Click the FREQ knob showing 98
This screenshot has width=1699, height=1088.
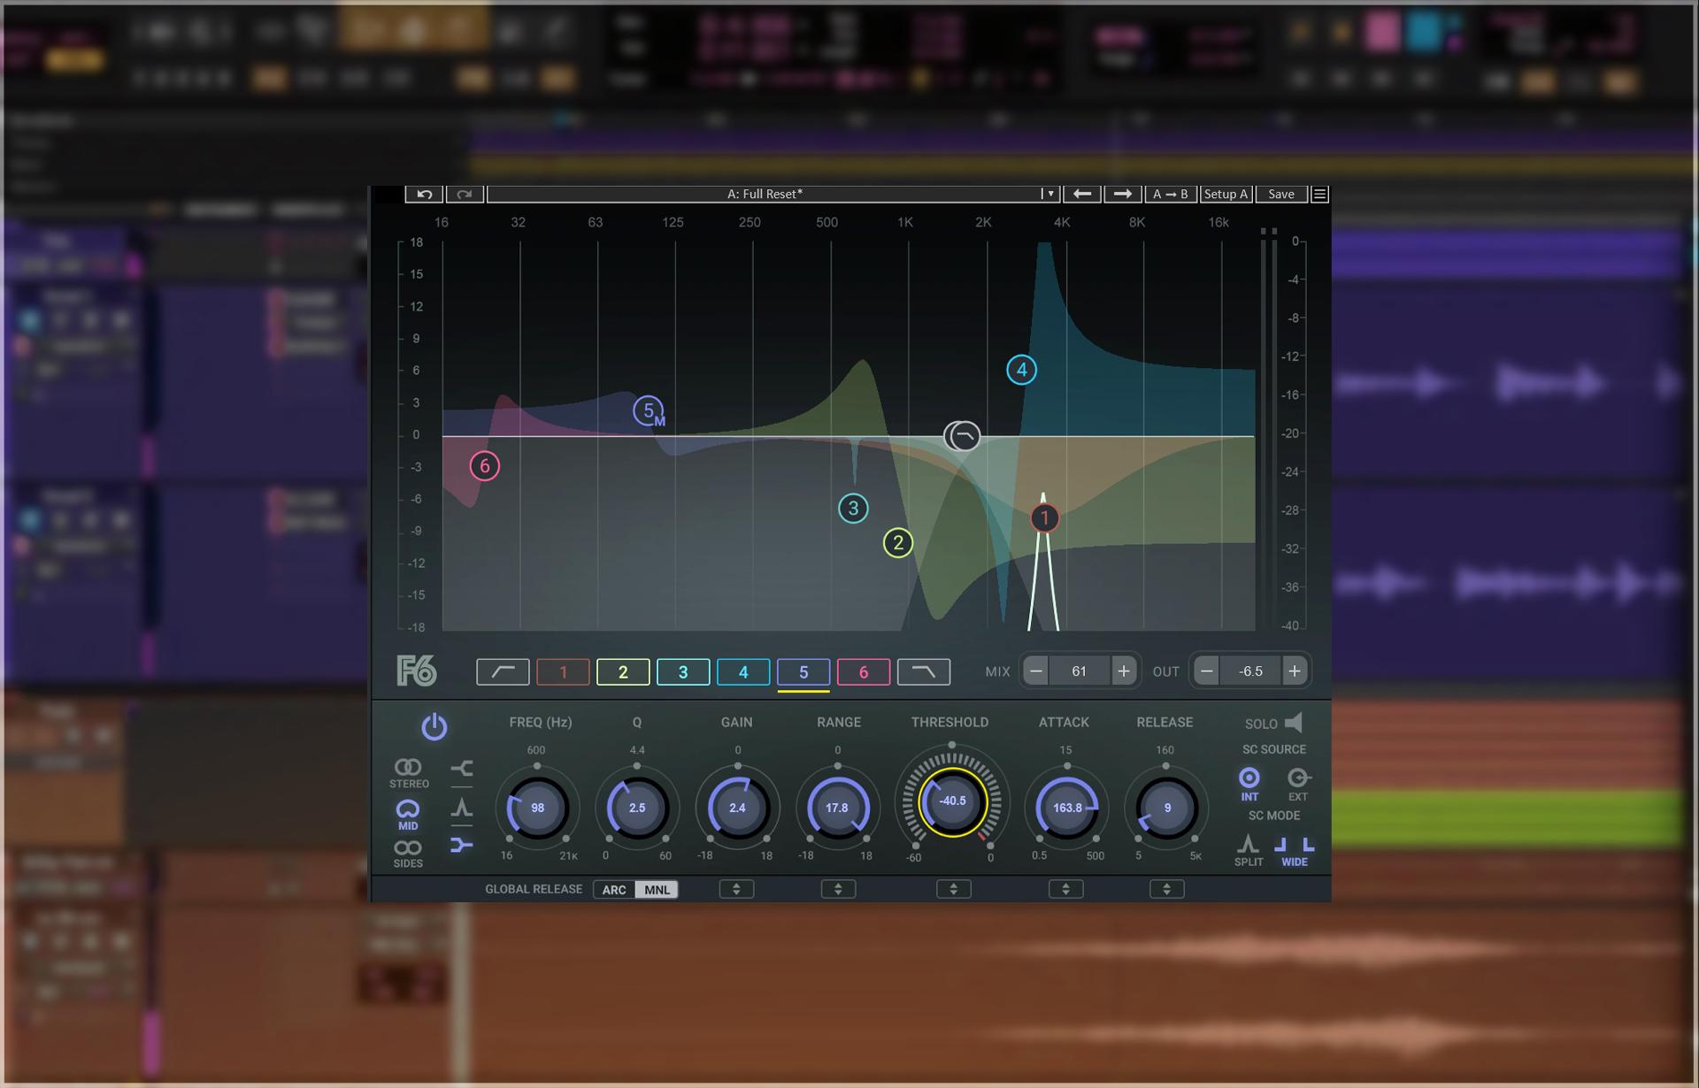pyautogui.click(x=537, y=808)
